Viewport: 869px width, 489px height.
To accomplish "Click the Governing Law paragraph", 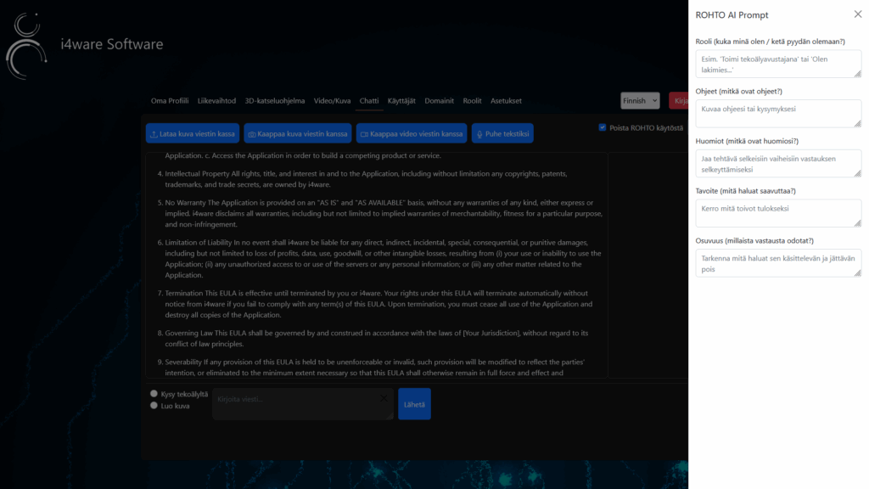I will (376, 338).
